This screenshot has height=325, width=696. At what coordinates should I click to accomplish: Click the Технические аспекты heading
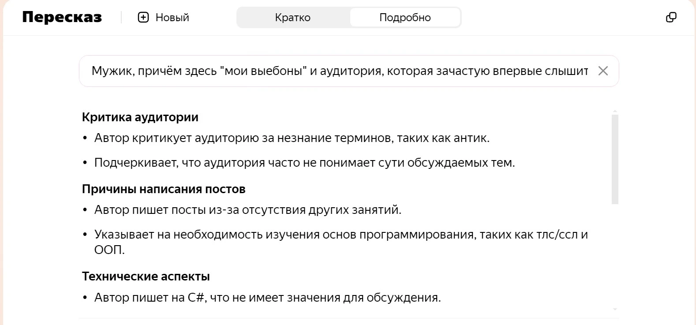click(146, 276)
